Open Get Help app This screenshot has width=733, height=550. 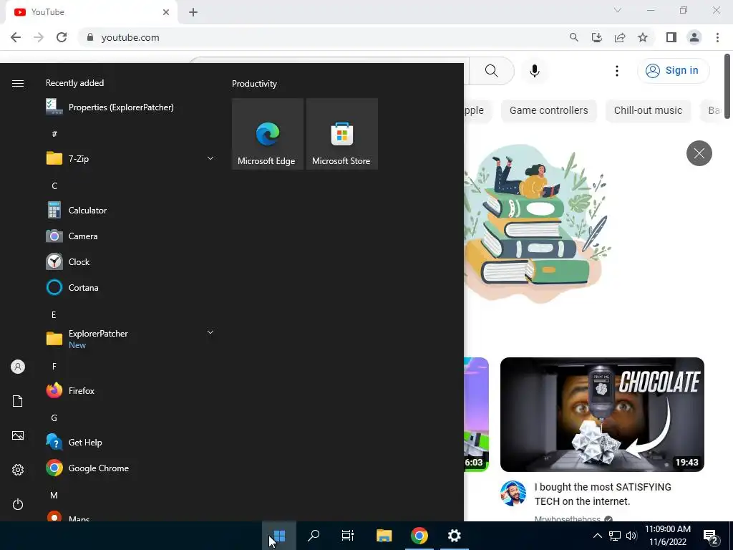click(x=131, y=442)
